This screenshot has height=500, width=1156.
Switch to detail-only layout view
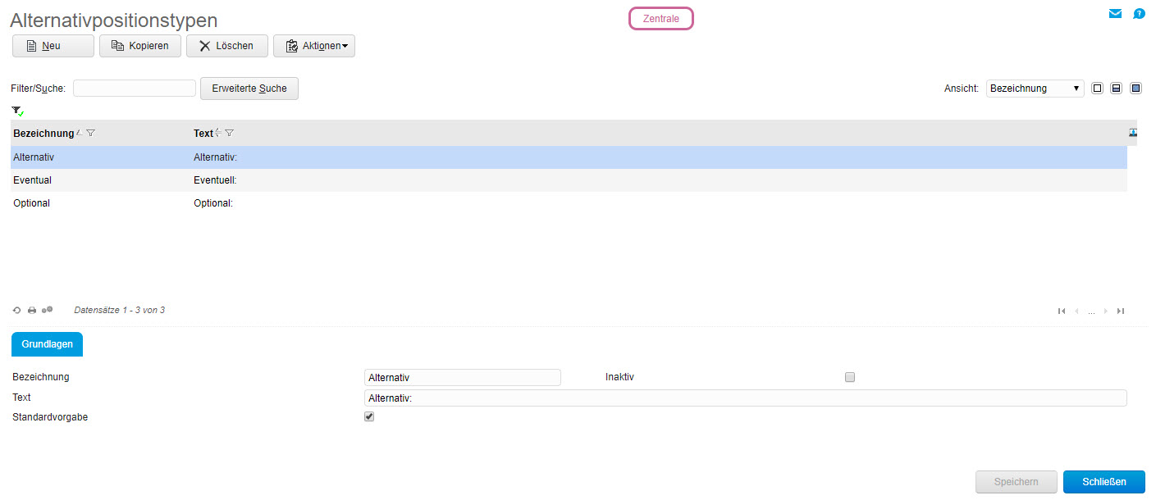point(1135,89)
